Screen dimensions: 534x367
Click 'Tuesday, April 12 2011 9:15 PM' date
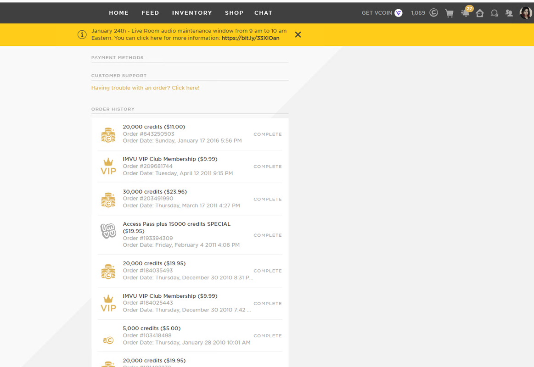coord(194,173)
